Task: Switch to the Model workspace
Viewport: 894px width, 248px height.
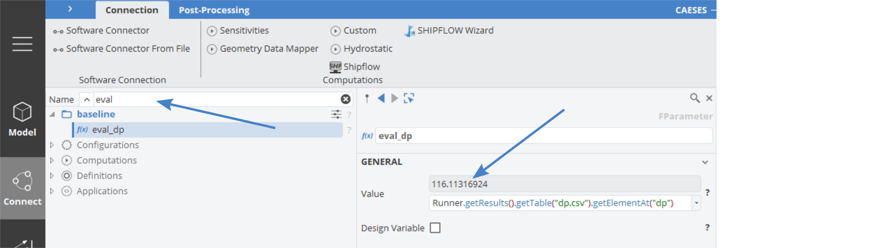Action: pos(22,119)
